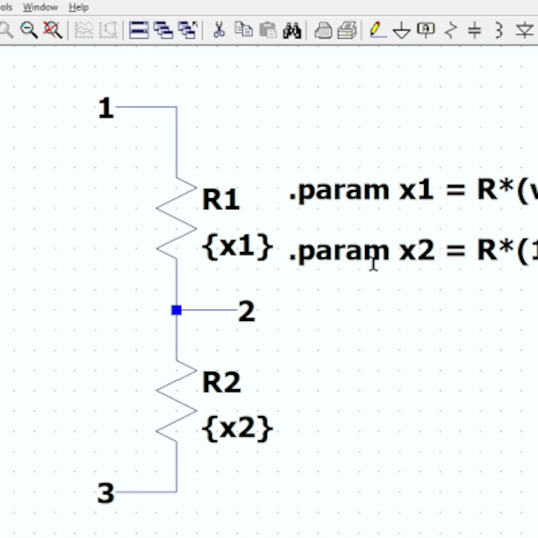This screenshot has width=538, height=538.
Task: Click the {x1} value of resistor R1
Action: [x=237, y=247]
